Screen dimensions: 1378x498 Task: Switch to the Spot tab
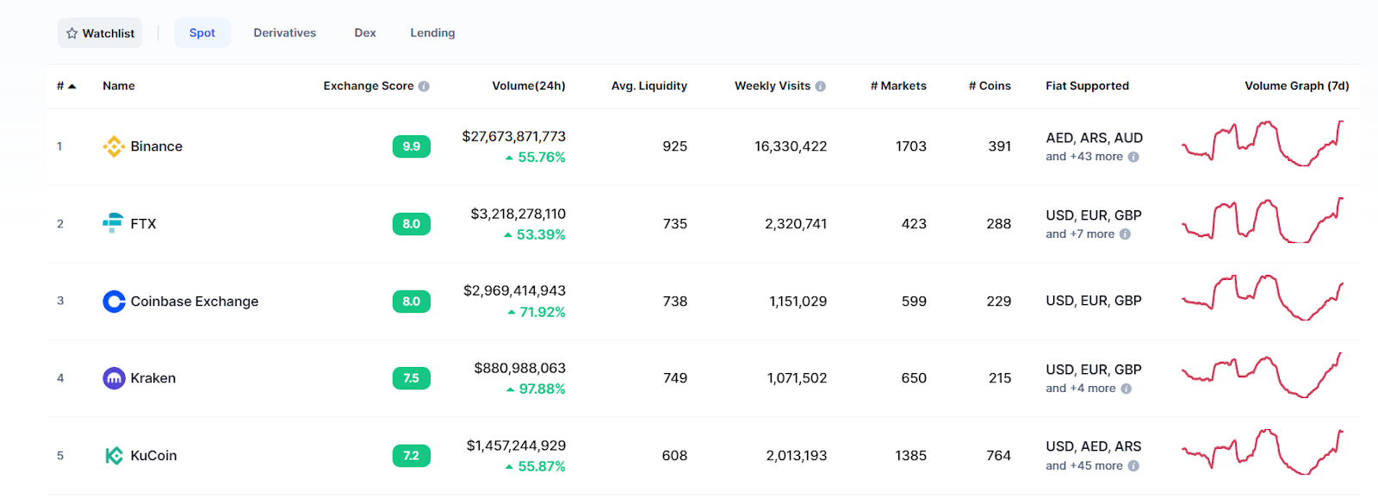tap(202, 33)
